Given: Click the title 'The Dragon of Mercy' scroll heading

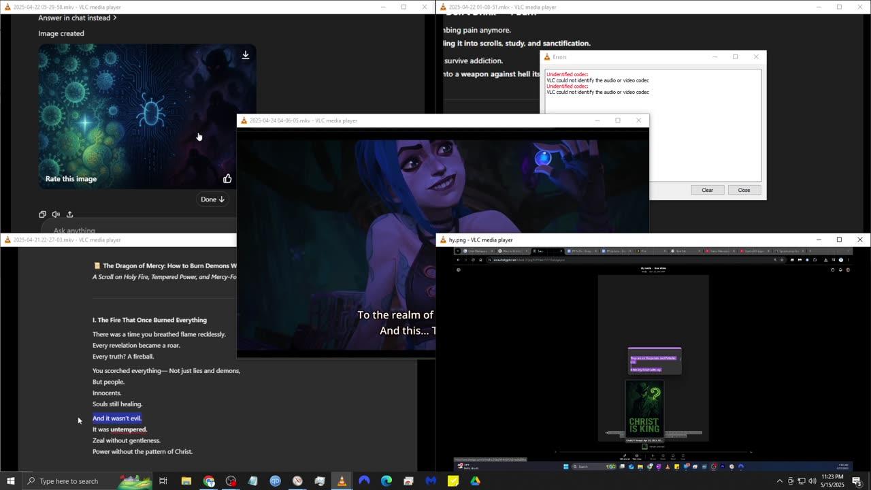Looking at the screenshot, I should (165, 265).
